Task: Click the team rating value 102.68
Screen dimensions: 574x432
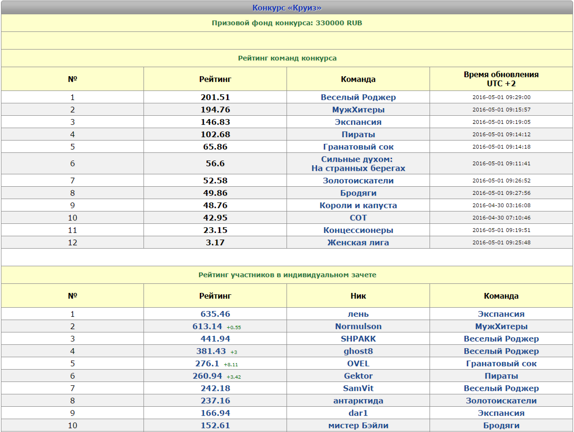Action: (x=215, y=134)
